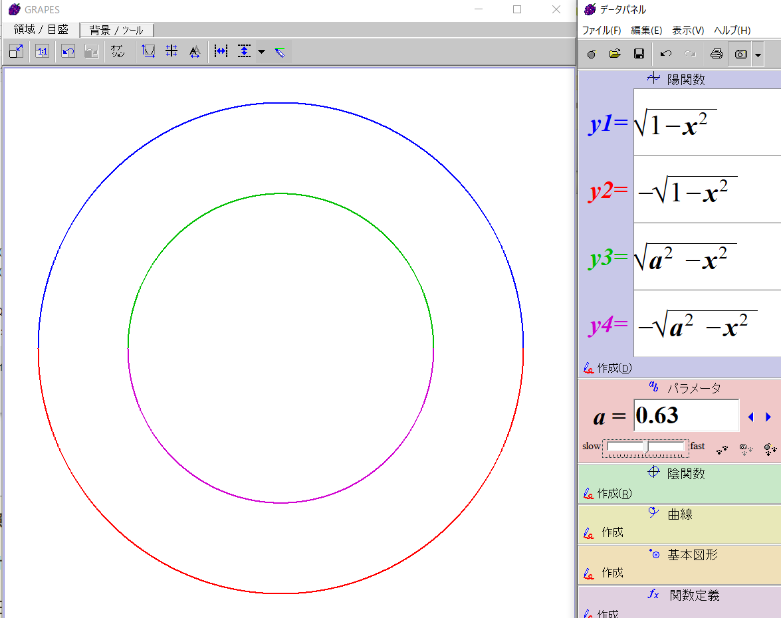
Task: Click the オプション options toolbar button
Action: coord(118,52)
